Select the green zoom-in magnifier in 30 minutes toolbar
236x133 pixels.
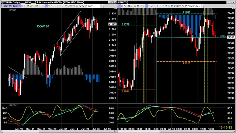[x=180, y=6]
